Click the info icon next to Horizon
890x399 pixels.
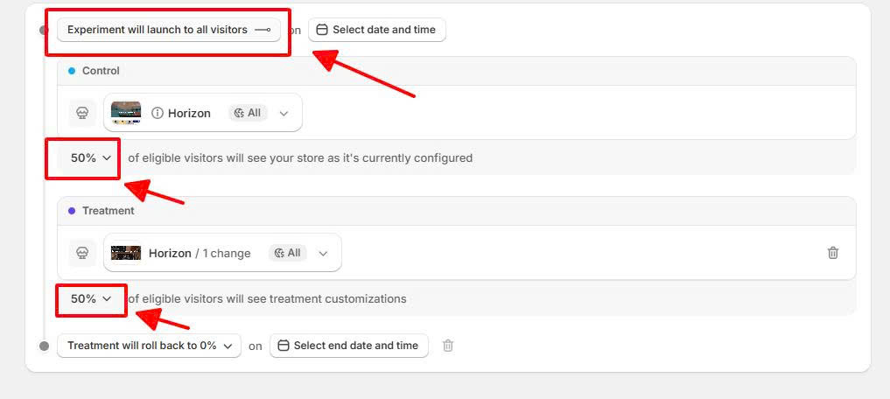158,113
